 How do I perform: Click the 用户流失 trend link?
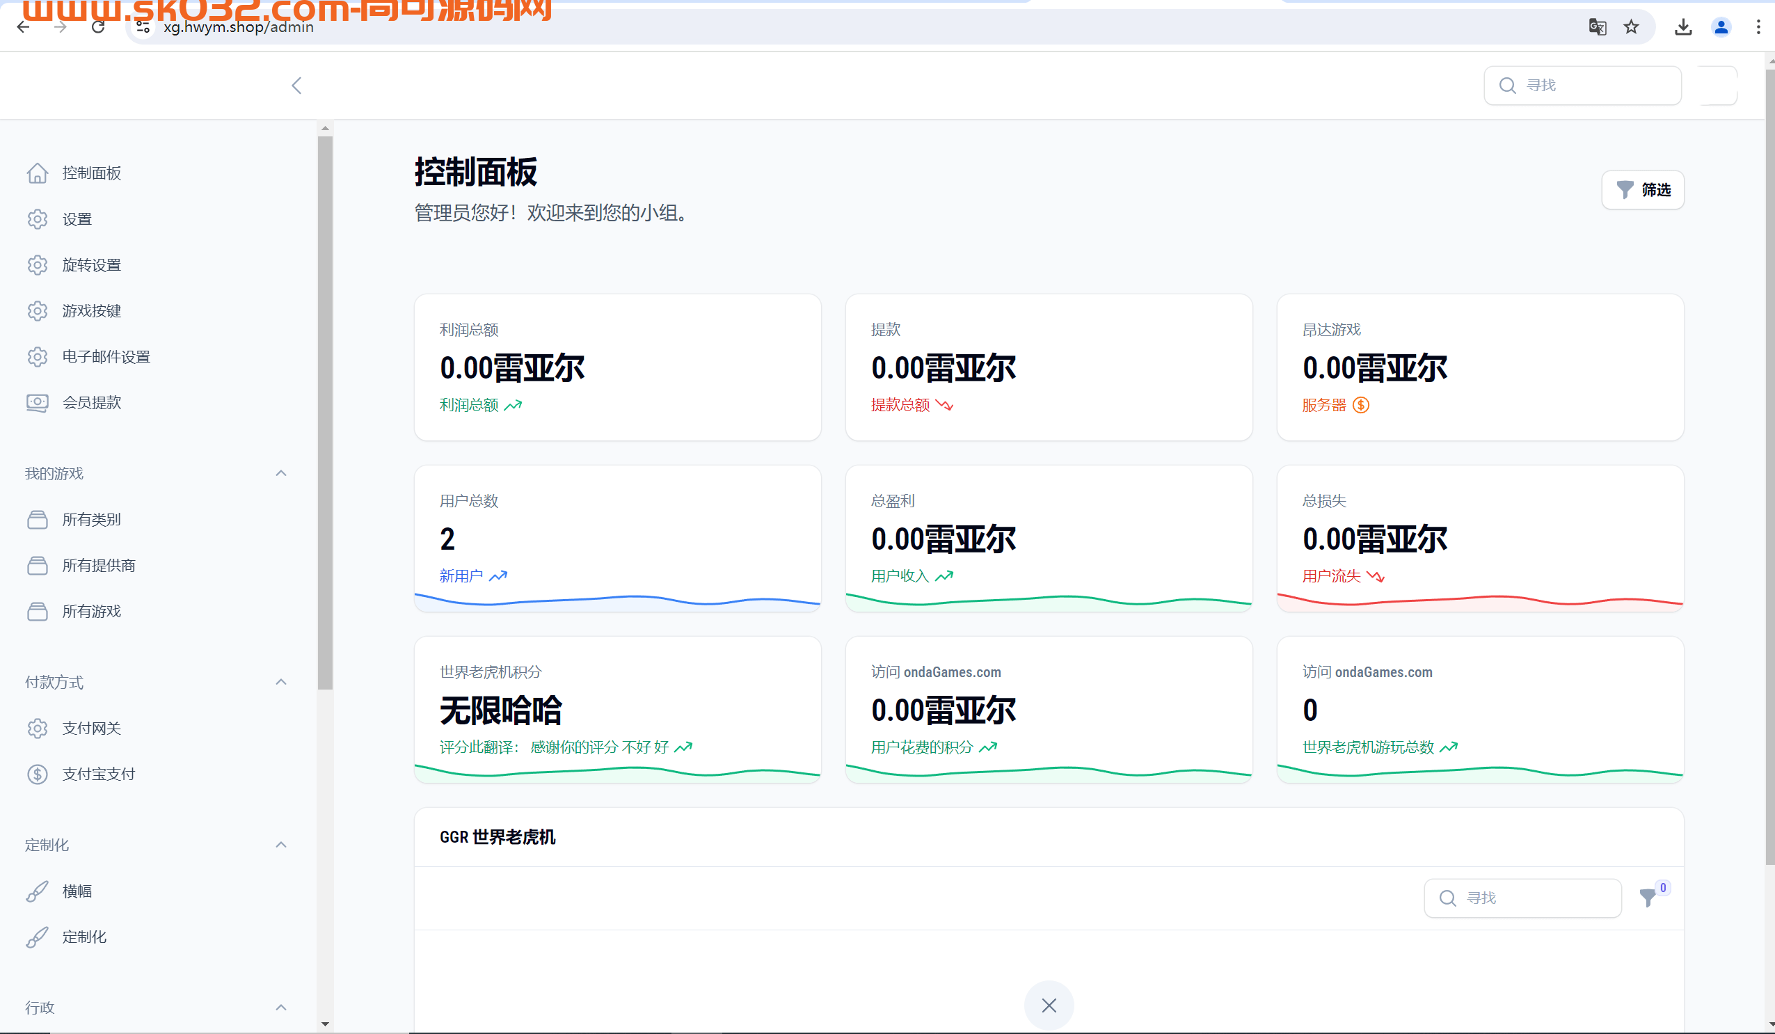[1343, 576]
